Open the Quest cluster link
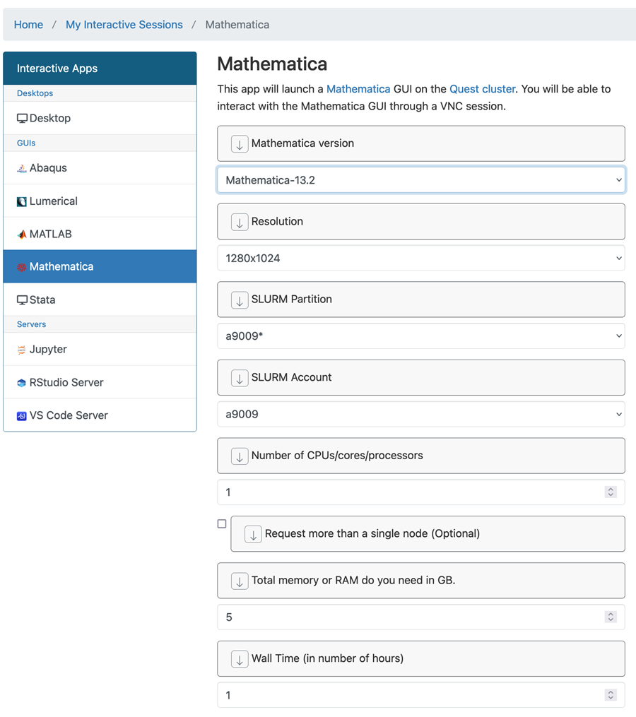Image resolution: width=636 pixels, height=717 pixels. [x=482, y=89]
